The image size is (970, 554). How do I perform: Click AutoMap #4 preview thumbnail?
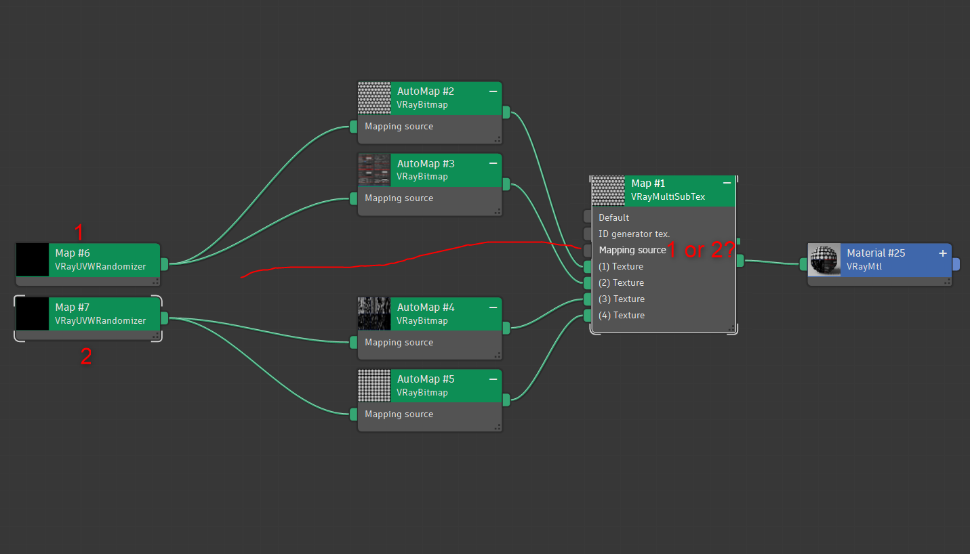[374, 314]
